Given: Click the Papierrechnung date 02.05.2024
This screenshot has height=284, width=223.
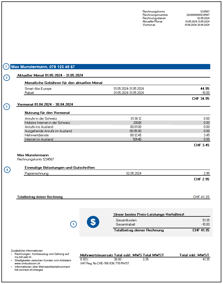Looking at the screenshot, I should (134, 173).
